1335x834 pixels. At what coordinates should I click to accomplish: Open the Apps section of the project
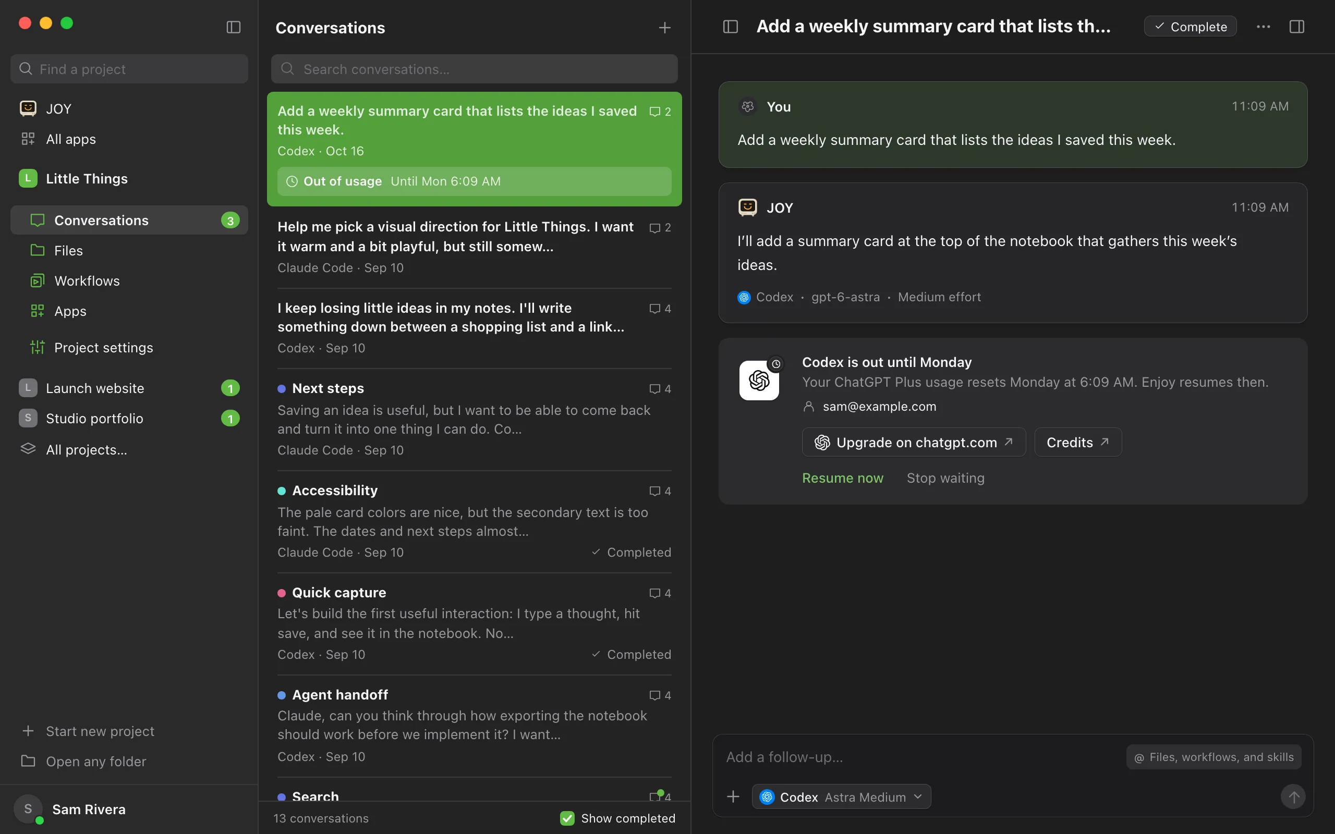click(x=129, y=311)
